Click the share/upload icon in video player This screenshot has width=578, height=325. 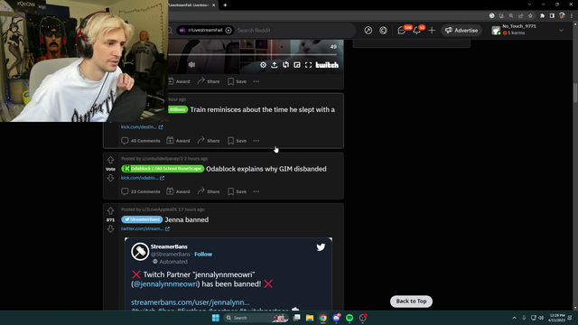click(275, 65)
